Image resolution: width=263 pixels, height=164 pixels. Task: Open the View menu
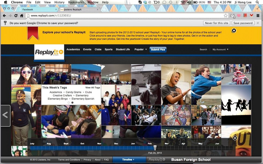click(x=47, y=2)
